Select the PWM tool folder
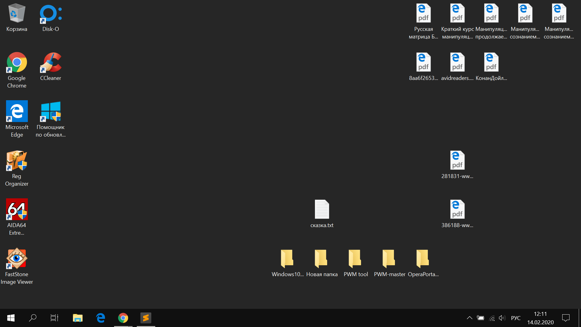Image resolution: width=581 pixels, height=327 pixels. click(356, 263)
